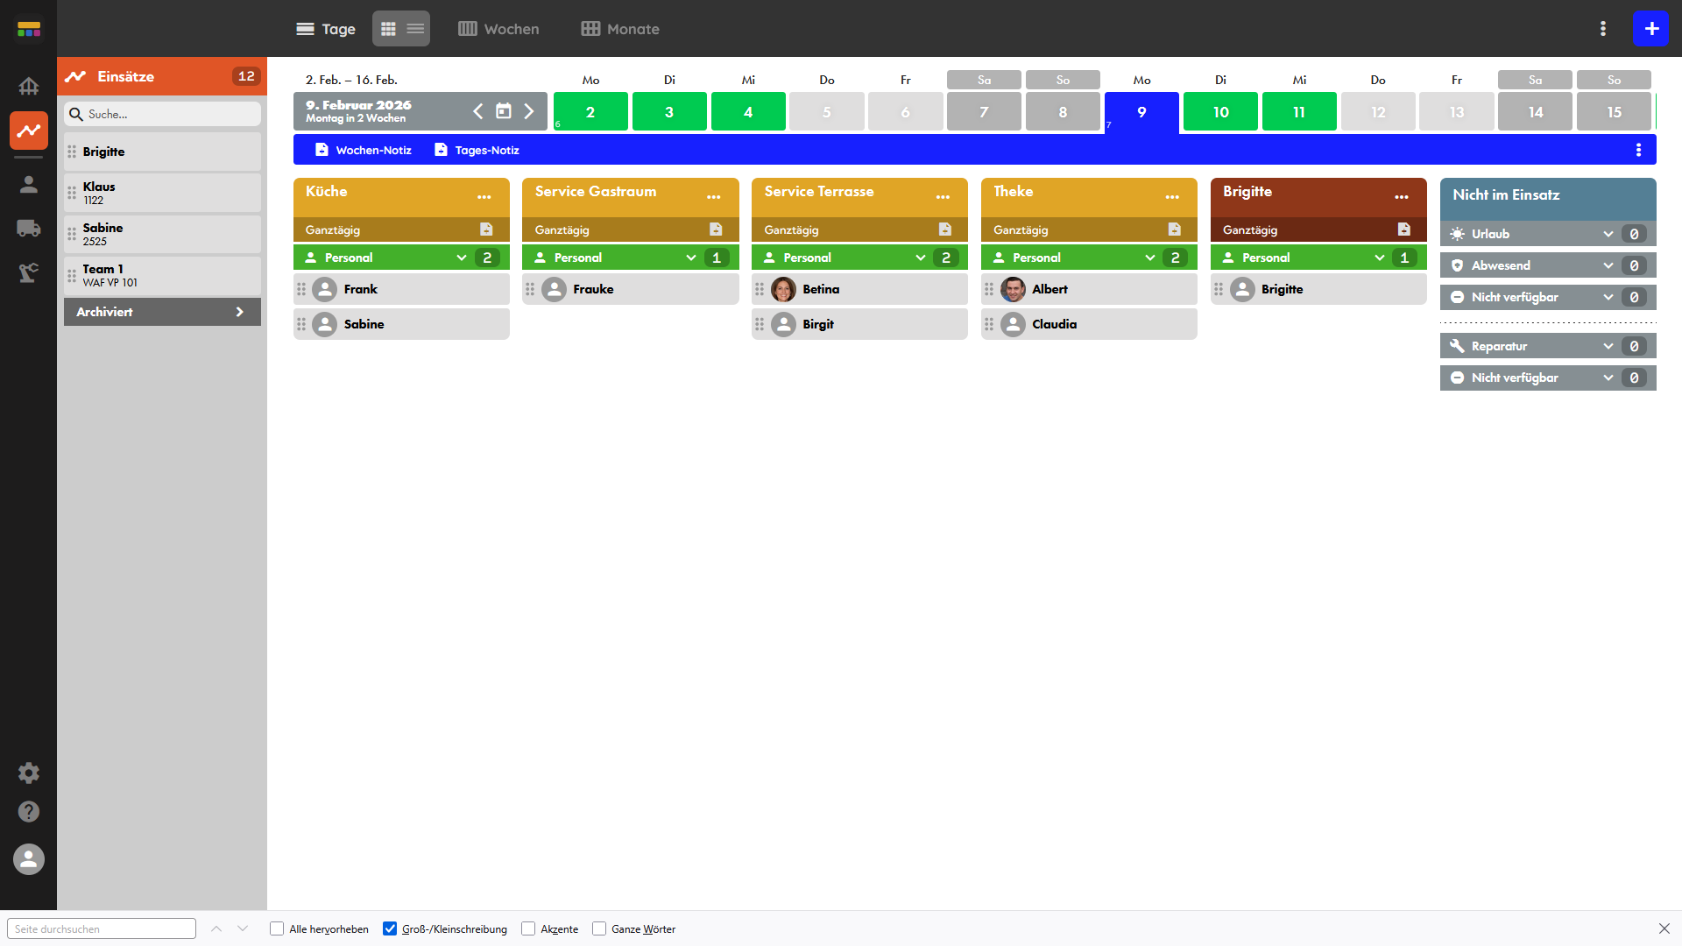Open the calendar date picker icon
Screen dimensions: 1682x946
click(x=504, y=111)
